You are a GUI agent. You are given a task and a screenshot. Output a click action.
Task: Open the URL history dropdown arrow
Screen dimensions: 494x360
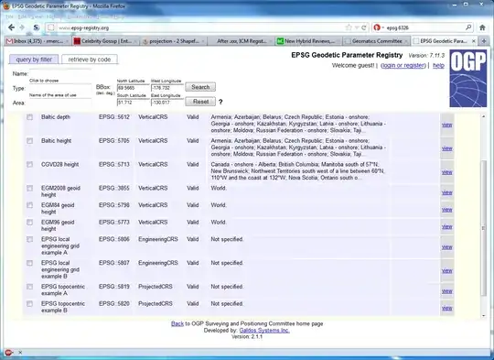point(357,27)
